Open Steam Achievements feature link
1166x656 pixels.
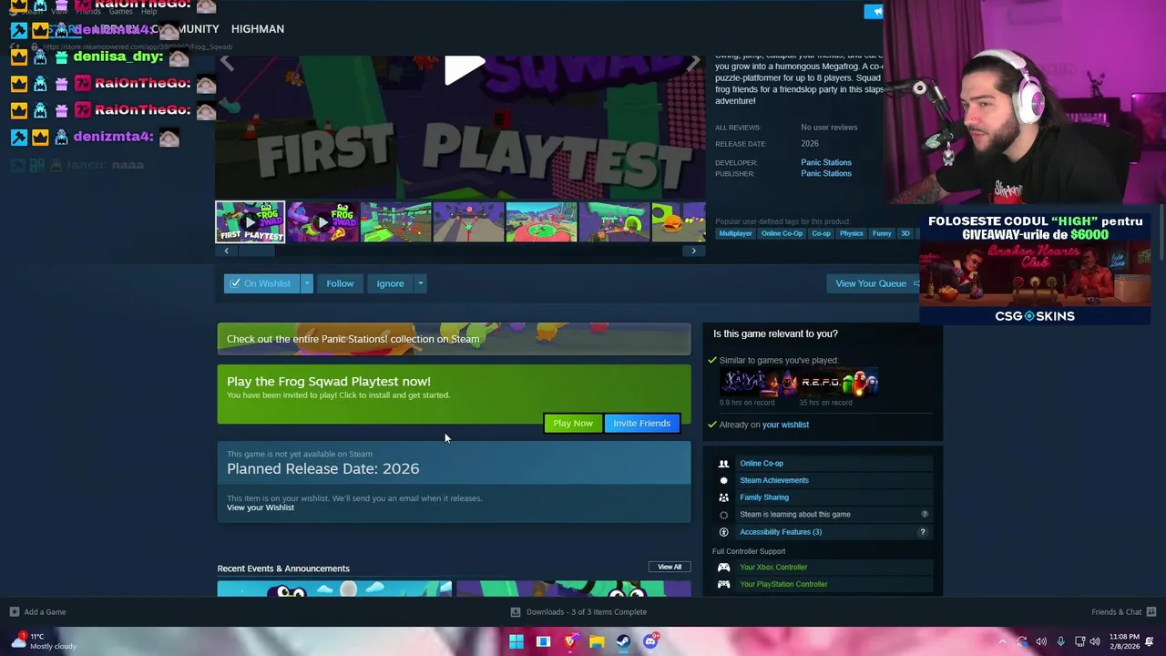point(773,480)
